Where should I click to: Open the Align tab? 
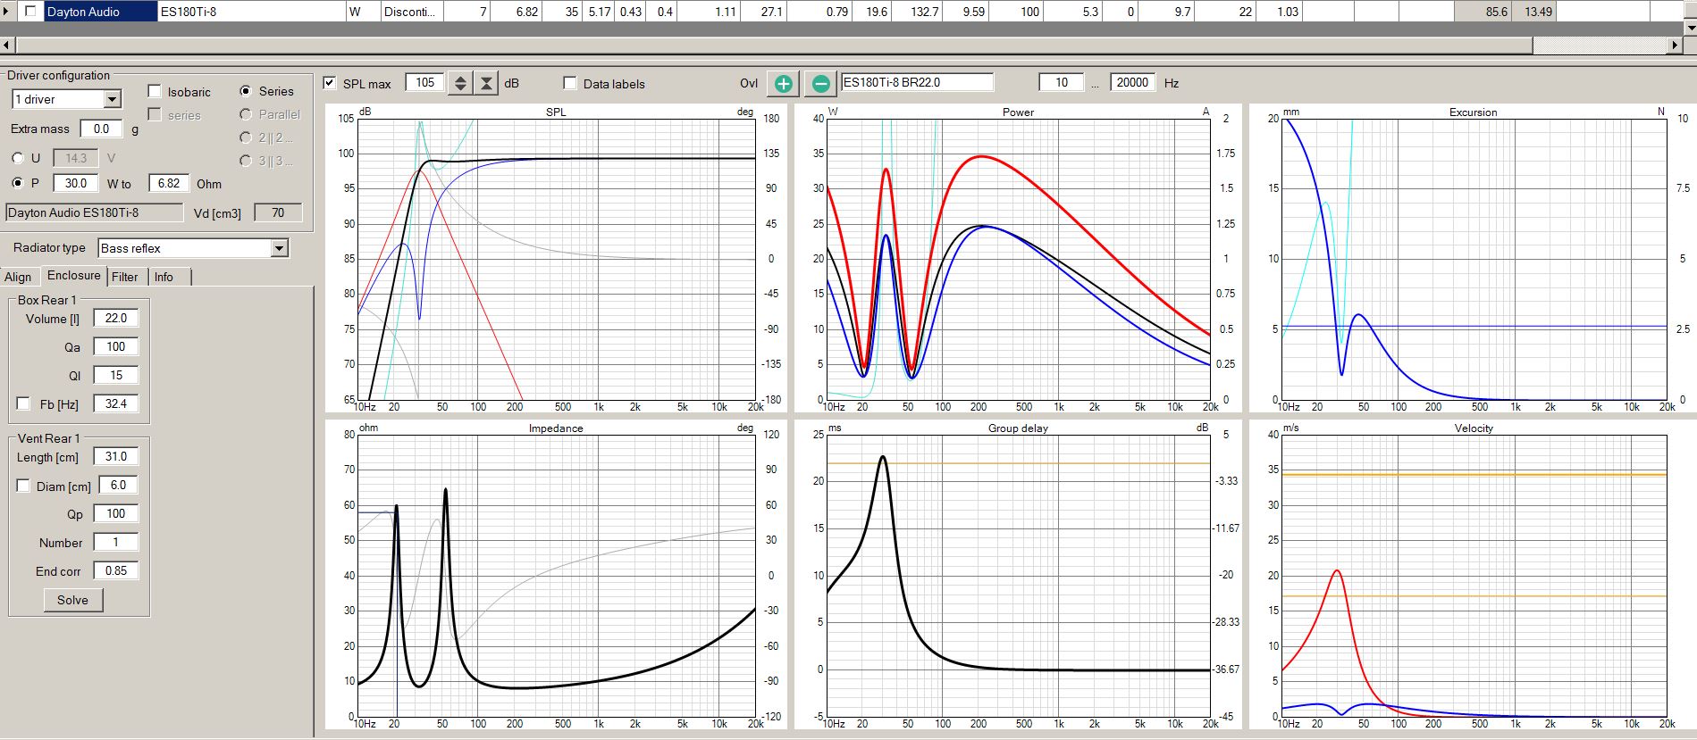click(x=18, y=277)
